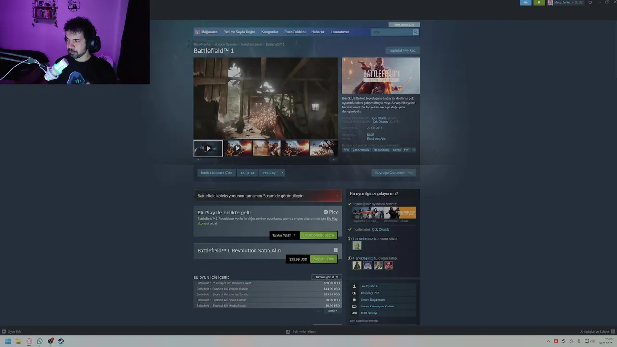Open Battlefield 1 Revolution capsule image
Image resolution: width=617 pixels, height=347 pixels.
(x=381, y=76)
